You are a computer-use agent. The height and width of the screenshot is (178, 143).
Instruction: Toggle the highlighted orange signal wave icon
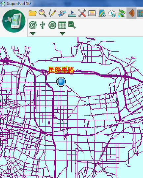point(131,13)
